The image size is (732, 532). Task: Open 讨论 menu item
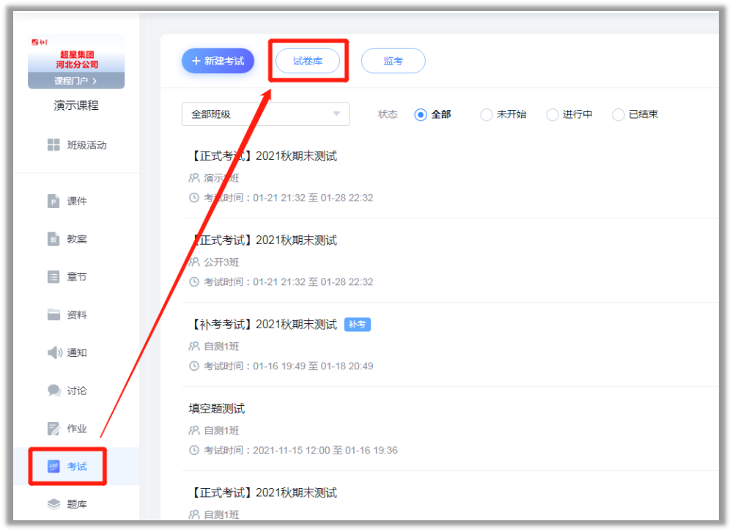point(67,391)
